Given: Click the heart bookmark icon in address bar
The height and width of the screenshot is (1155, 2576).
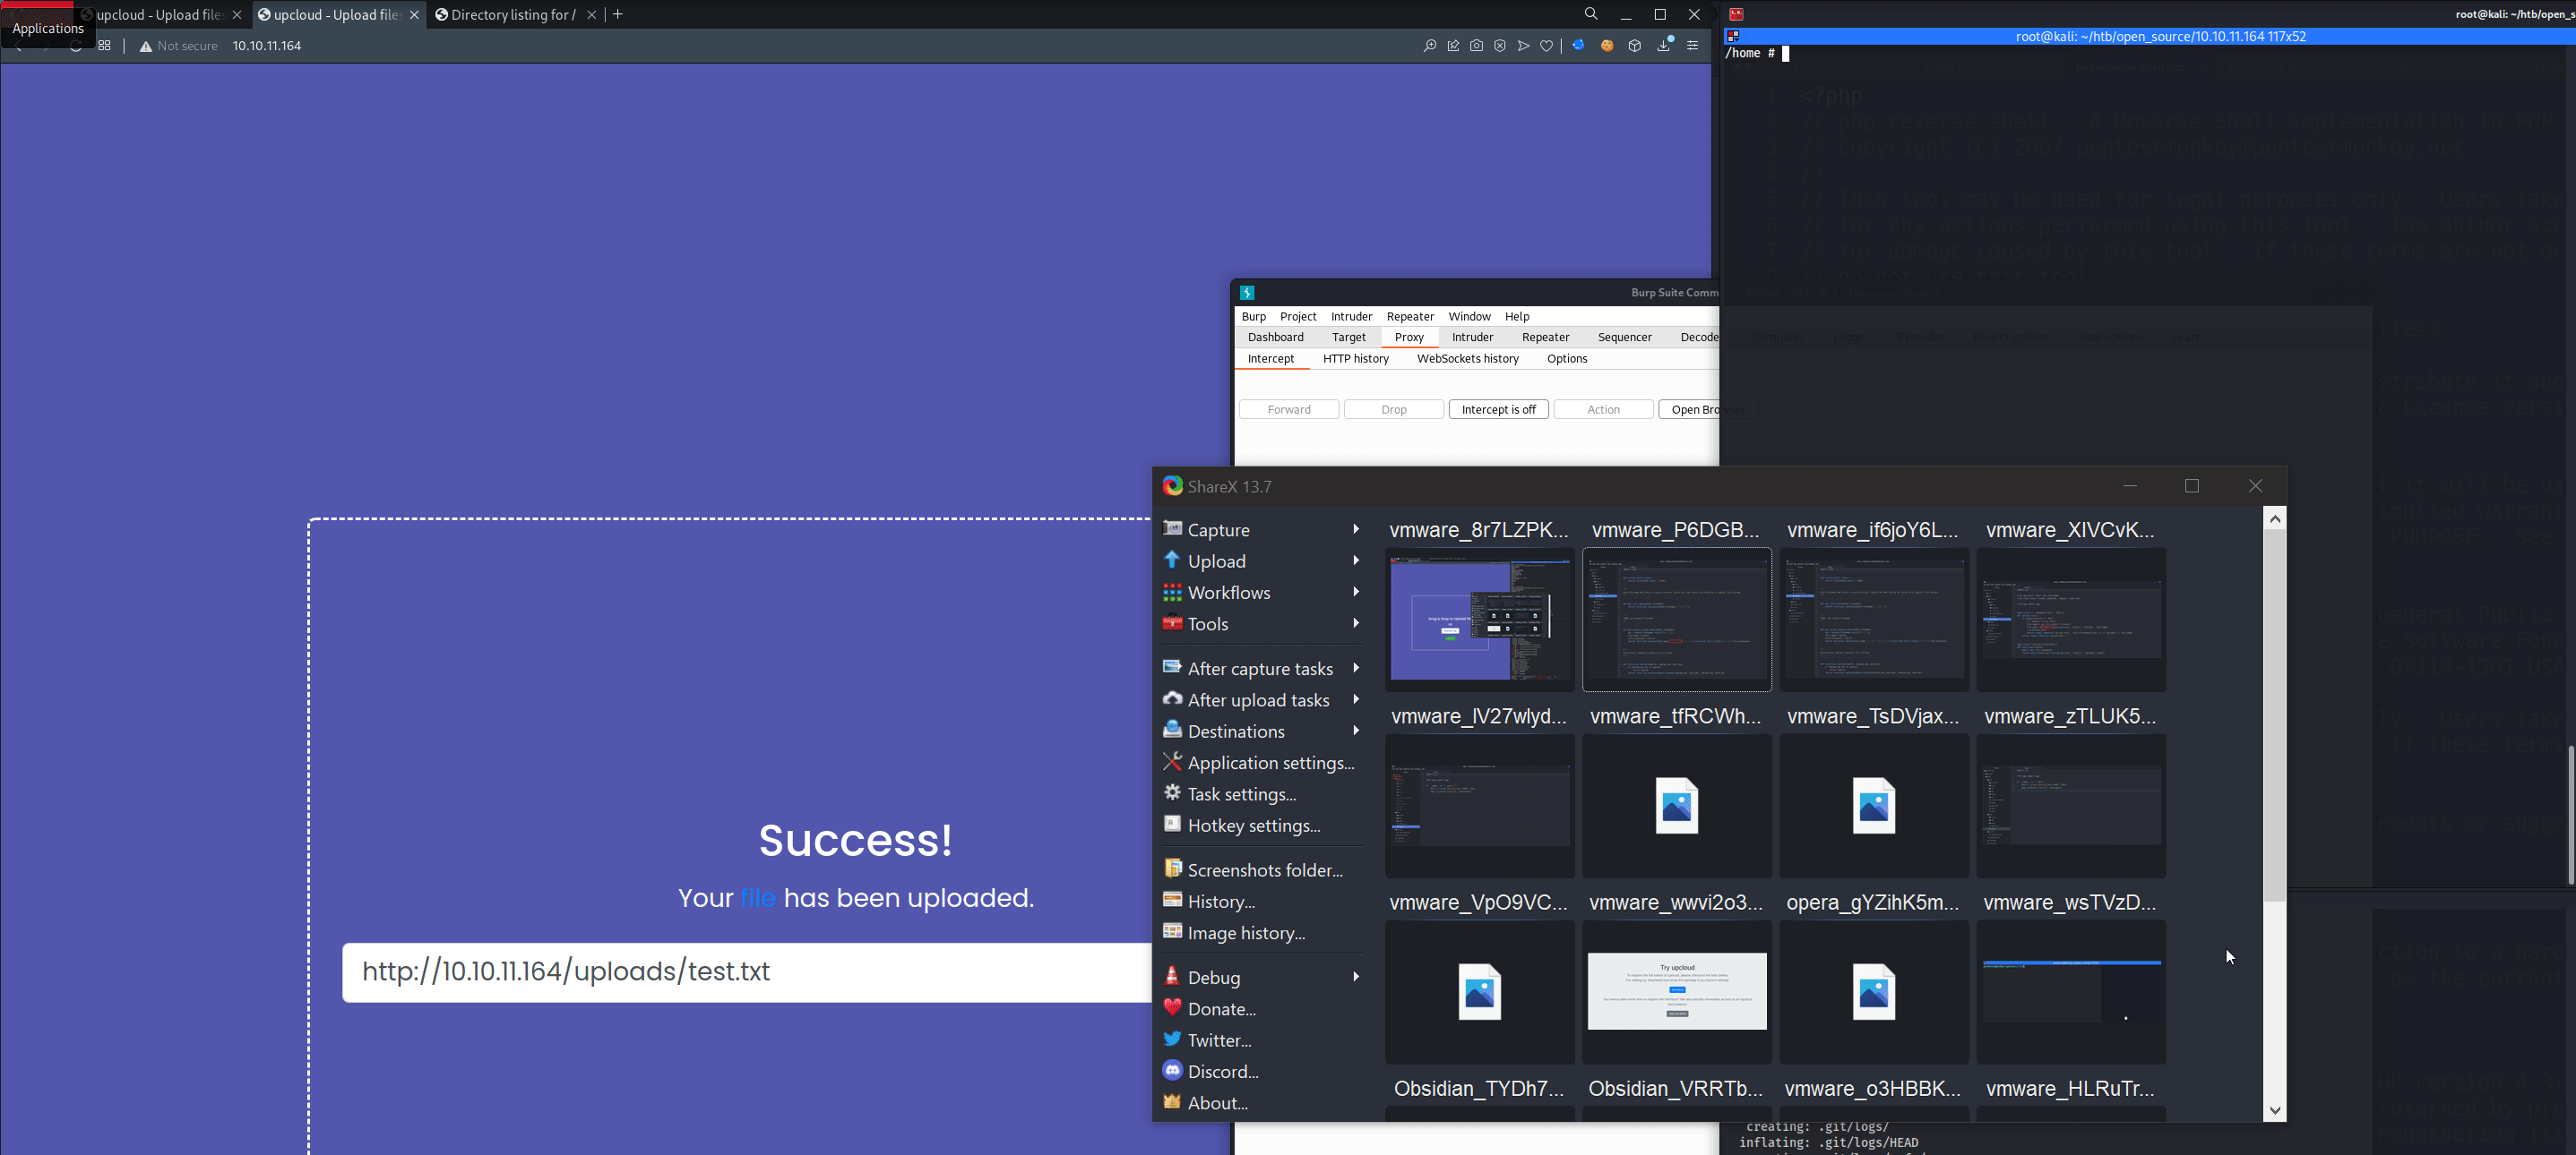Looking at the screenshot, I should 1546,46.
